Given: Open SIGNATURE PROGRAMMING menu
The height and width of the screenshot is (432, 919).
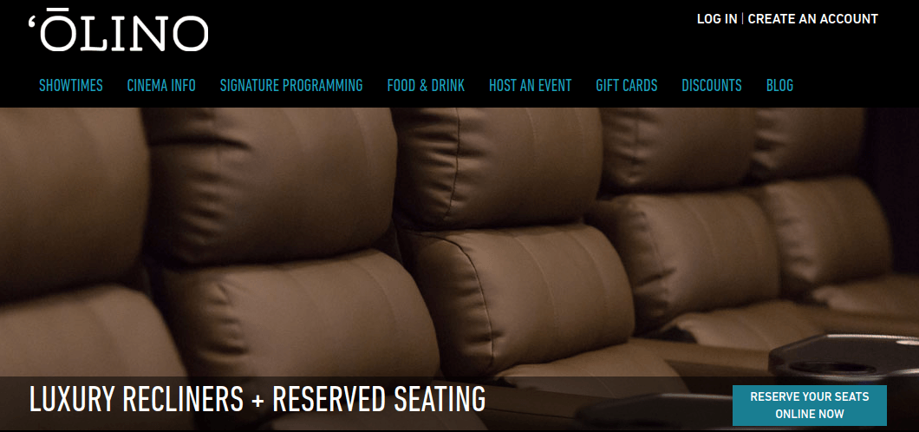Looking at the screenshot, I should (291, 86).
